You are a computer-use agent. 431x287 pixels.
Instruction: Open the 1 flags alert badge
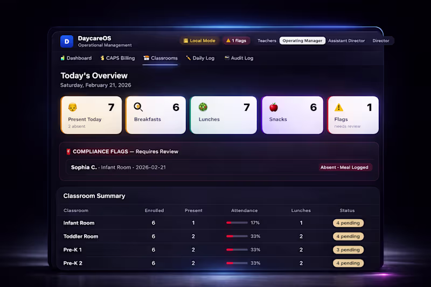236,40
